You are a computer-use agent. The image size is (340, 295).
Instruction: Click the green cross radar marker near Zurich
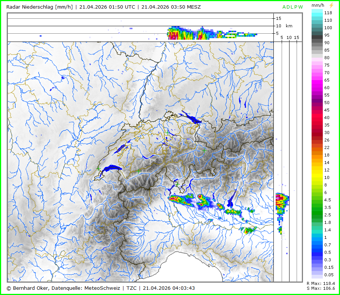coord(167,132)
